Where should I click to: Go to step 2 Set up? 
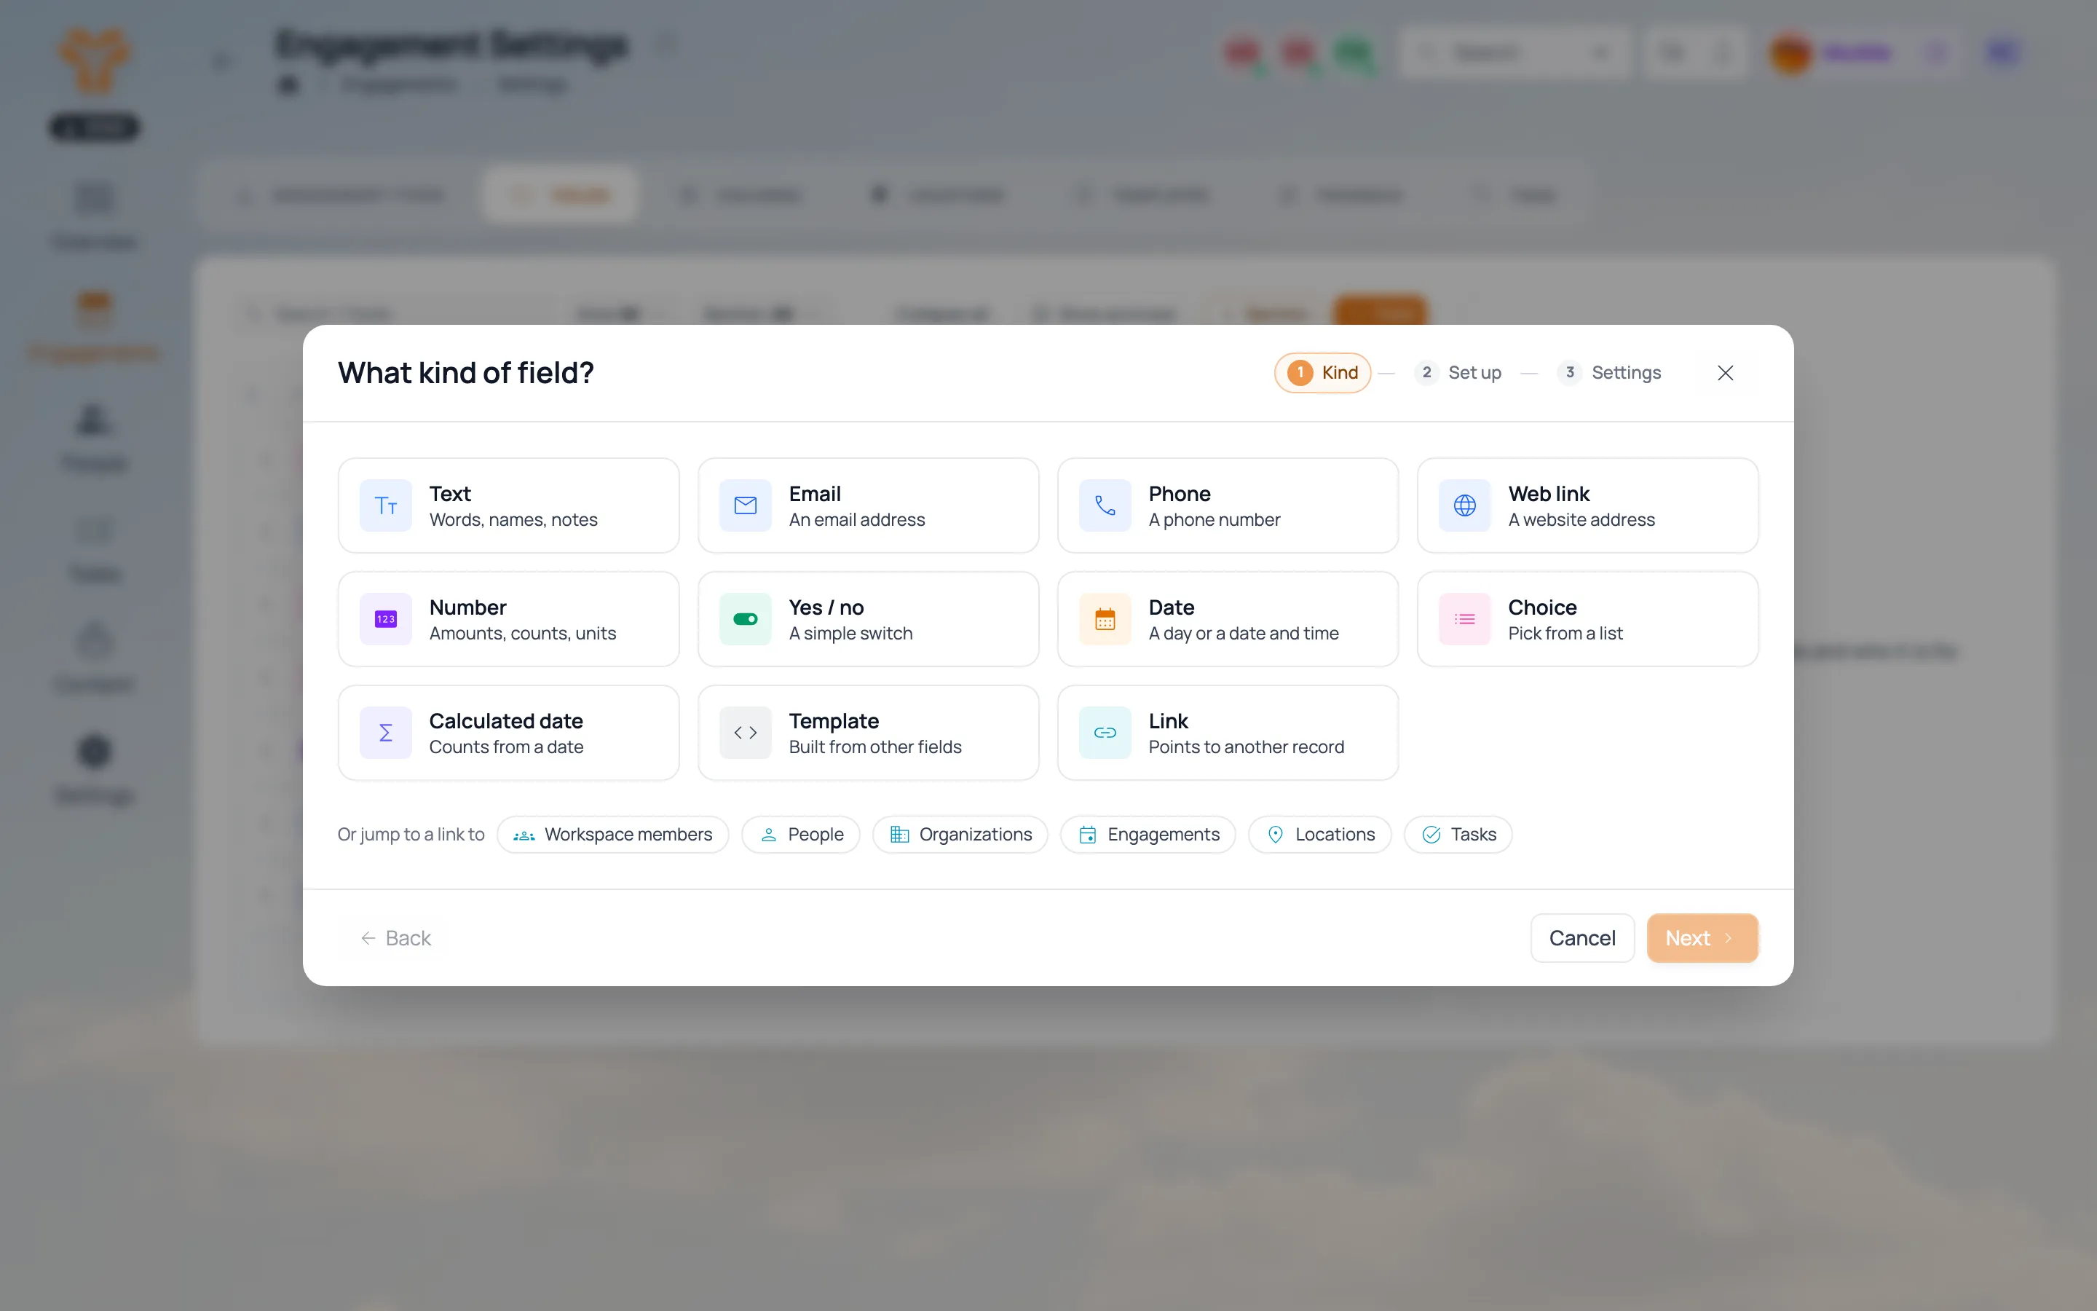click(x=1458, y=373)
